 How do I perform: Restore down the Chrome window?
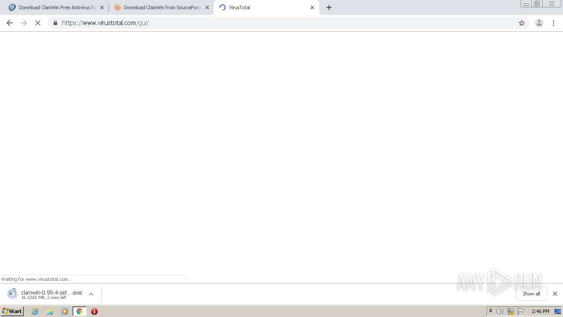pyautogui.click(x=537, y=4)
